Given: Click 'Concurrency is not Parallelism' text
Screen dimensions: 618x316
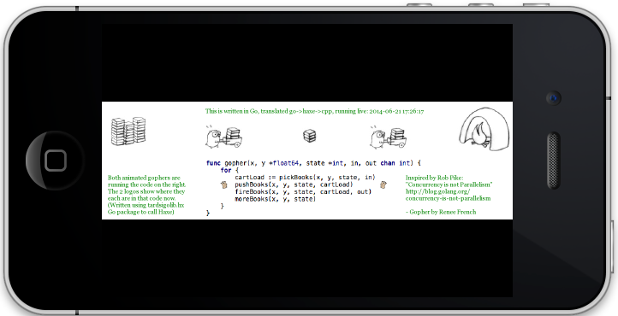Looking at the screenshot, I should pyautogui.click(x=449, y=184).
